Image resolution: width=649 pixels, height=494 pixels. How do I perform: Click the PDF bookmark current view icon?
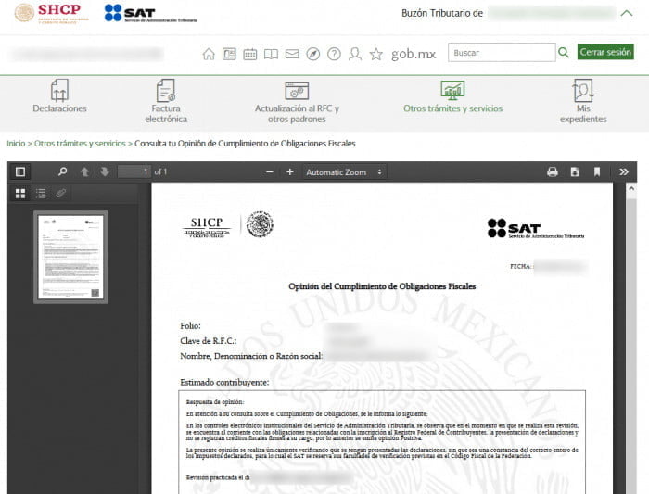point(597,171)
